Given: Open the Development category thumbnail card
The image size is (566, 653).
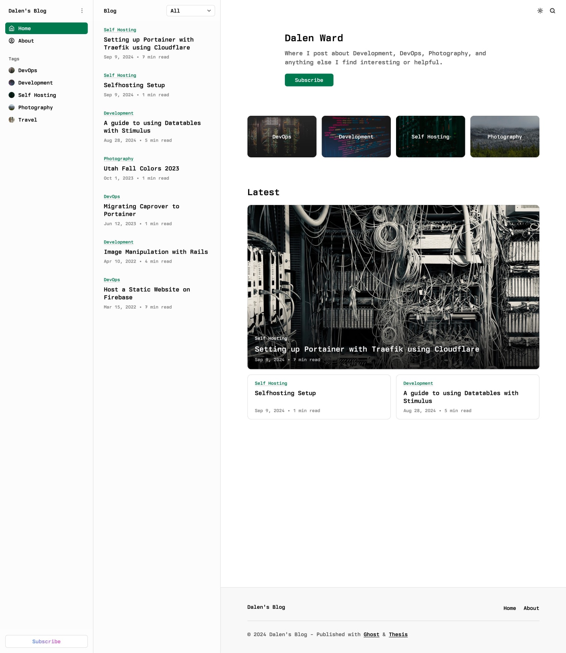Looking at the screenshot, I should click(x=356, y=137).
